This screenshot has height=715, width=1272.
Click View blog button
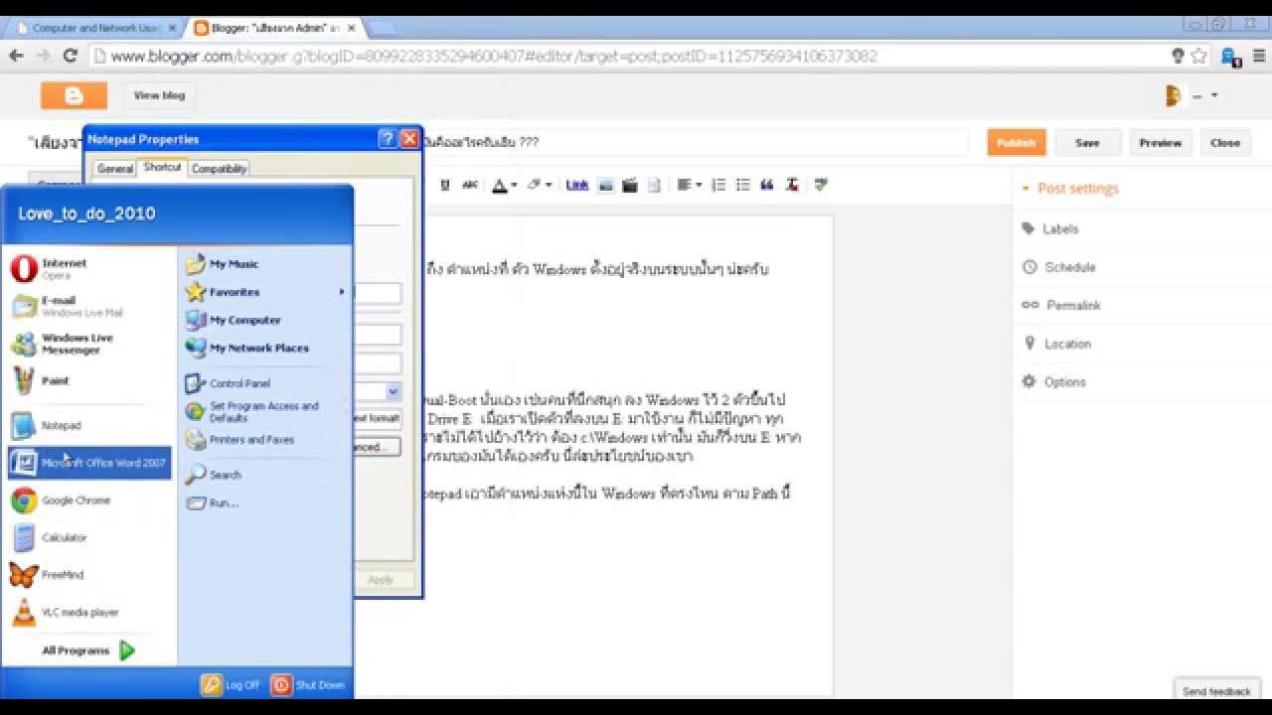coord(159,95)
